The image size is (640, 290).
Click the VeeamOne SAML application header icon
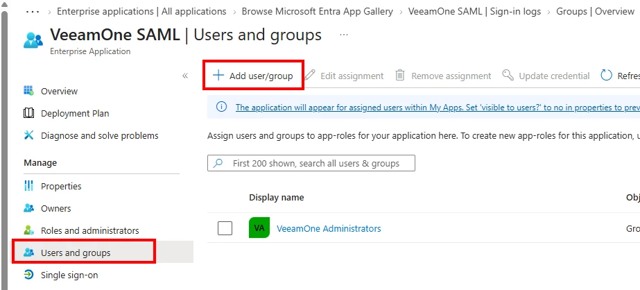[x=33, y=40]
